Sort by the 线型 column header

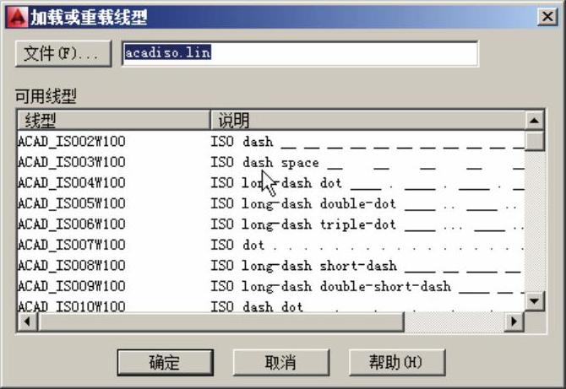click(x=112, y=120)
